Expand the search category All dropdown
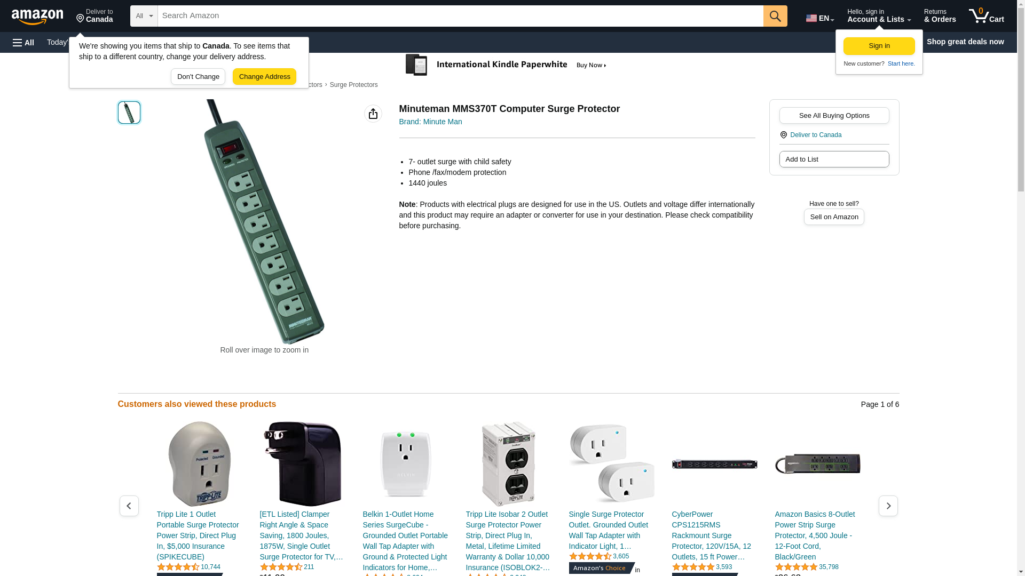This screenshot has width=1025, height=576. (144, 16)
